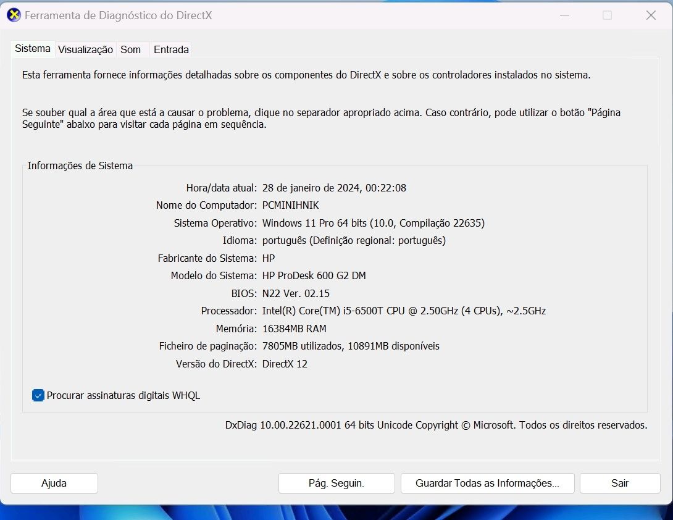Click the Memória label
Image resolution: width=673 pixels, height=520 pixels.
point(236,329)
